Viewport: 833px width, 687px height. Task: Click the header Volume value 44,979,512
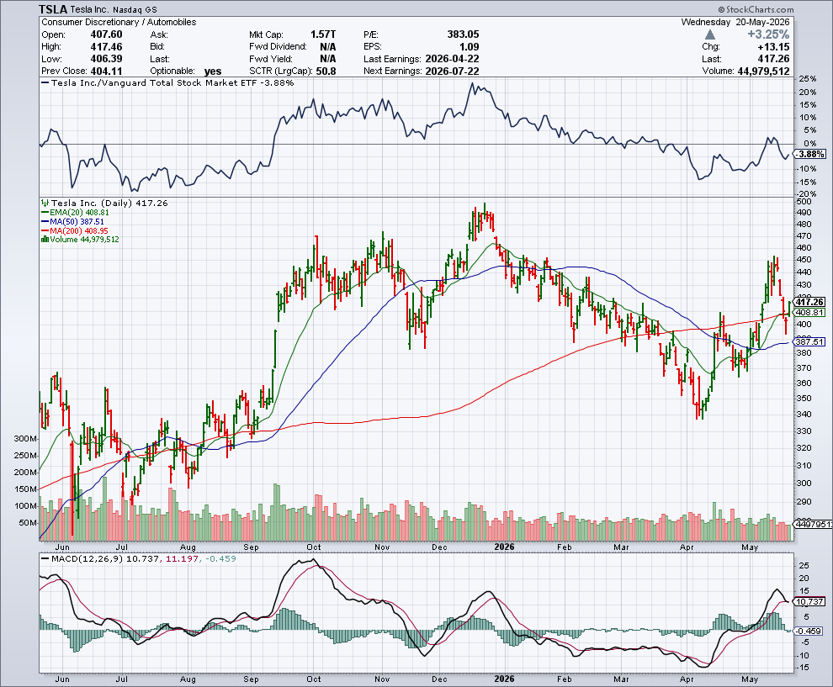click(763, 71)
